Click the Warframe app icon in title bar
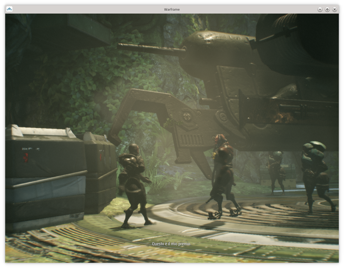The height and width of the screenshot is (268, 344). [x=9, y=9]
